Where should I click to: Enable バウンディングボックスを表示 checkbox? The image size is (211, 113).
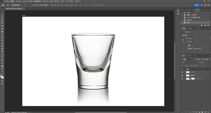point(32,5)
